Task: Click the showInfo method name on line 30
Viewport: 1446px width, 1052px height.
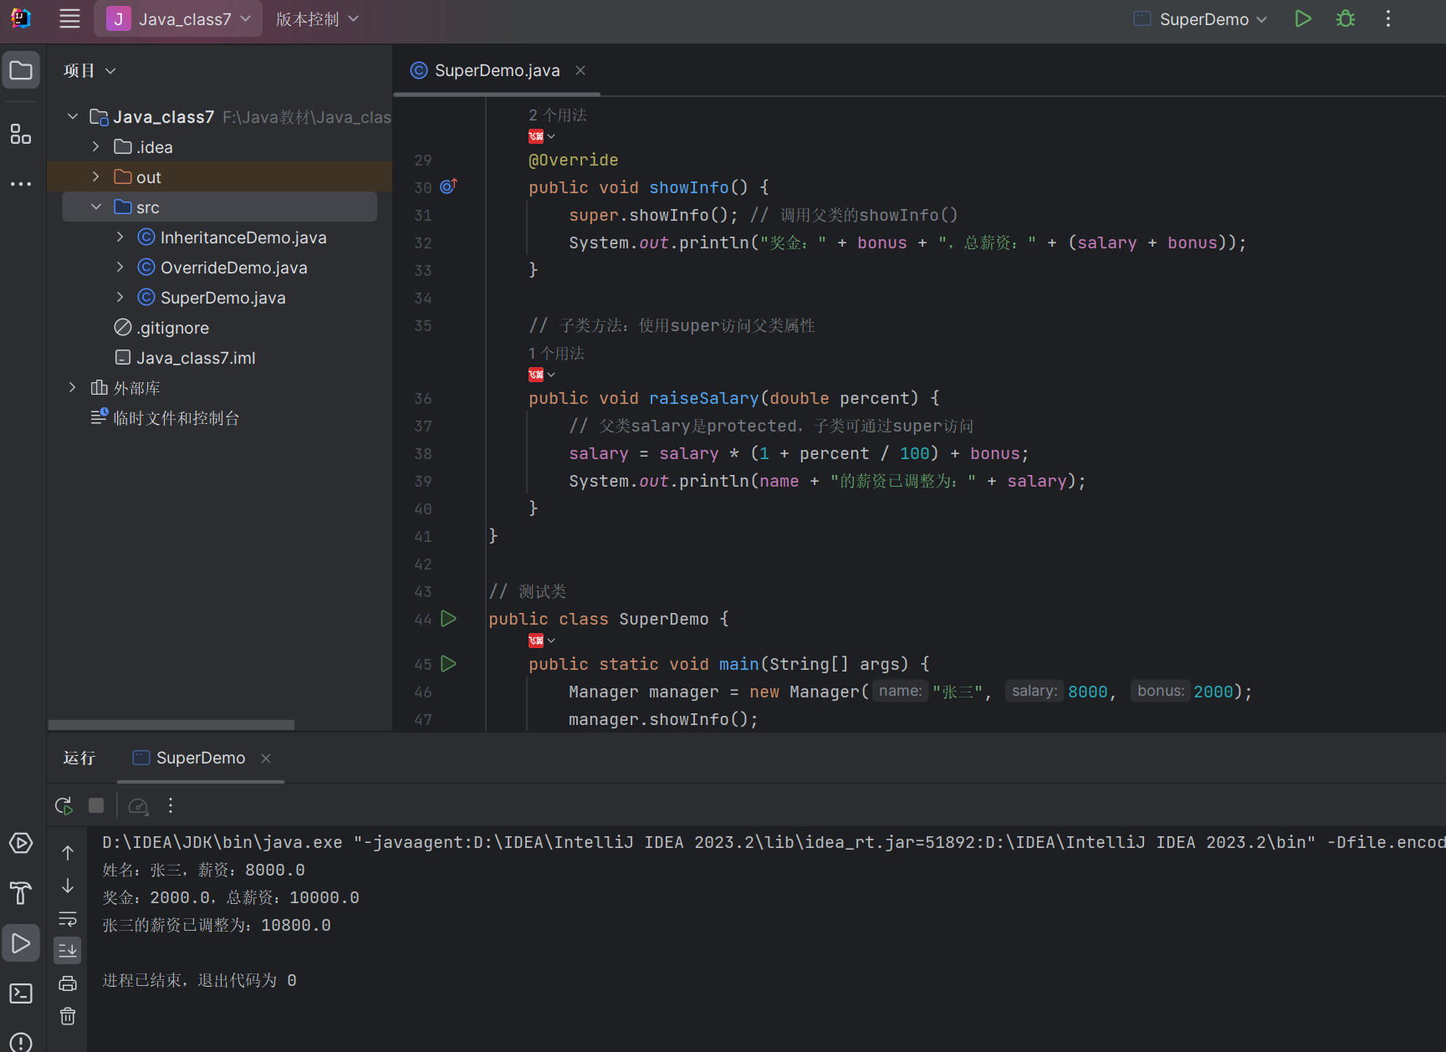Action: (x=689, y=187)
